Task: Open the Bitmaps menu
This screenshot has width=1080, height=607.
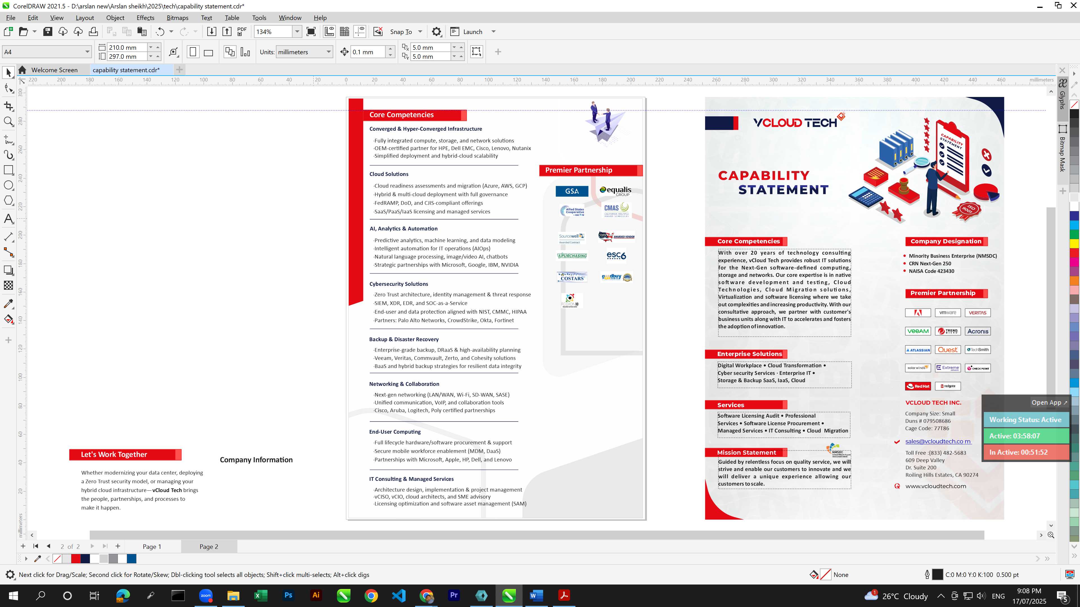Action: coord(177,18)
